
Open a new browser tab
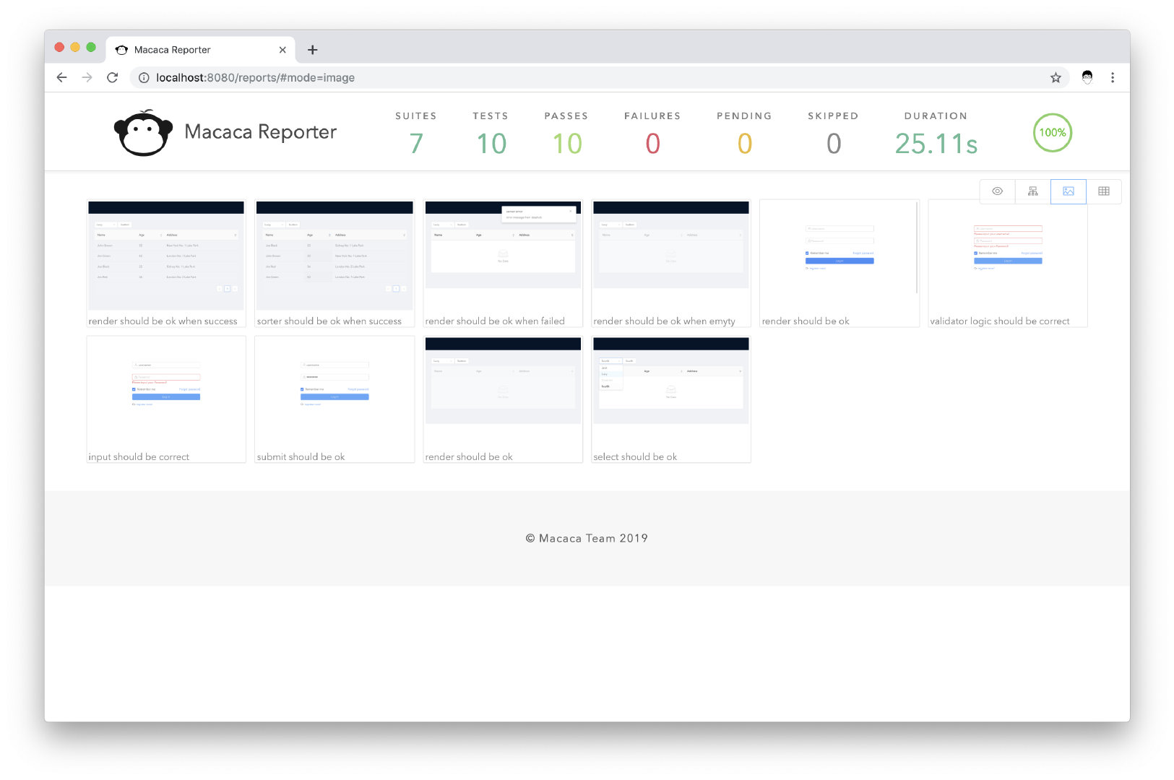click(312, 50)
